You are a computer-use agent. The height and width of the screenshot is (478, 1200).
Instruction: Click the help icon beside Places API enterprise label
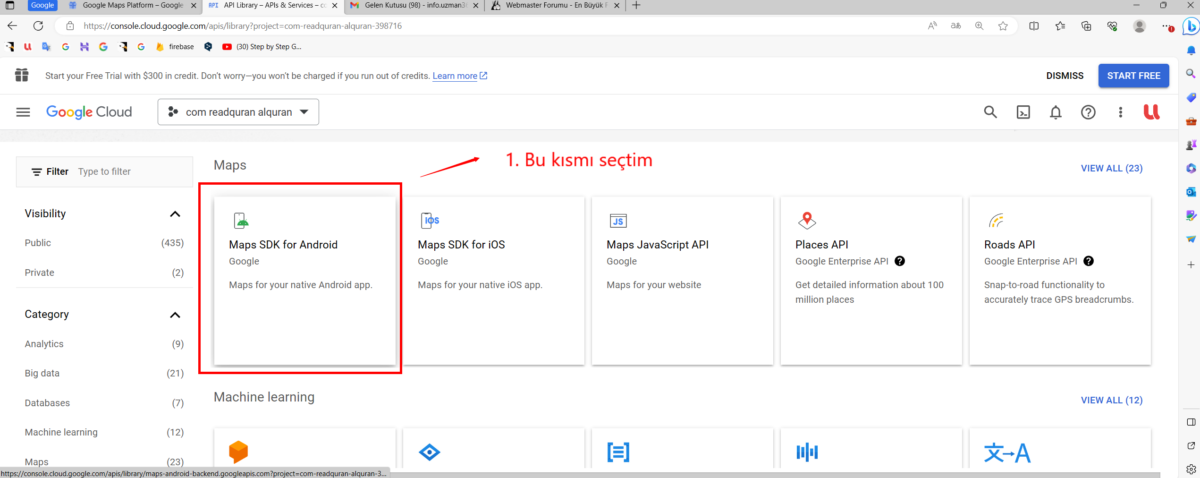click(900, 261)
